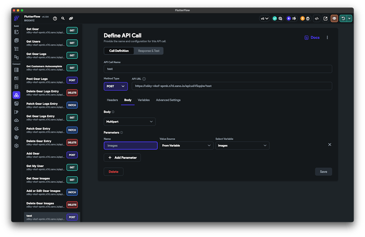365x237 pixels.
Task: Open the Theme Settings palette icon
Action: click(16, 137)
